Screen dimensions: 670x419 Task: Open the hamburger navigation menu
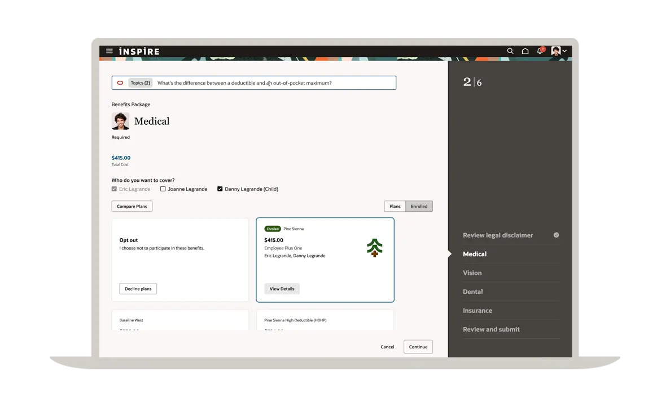click(110, 51)
